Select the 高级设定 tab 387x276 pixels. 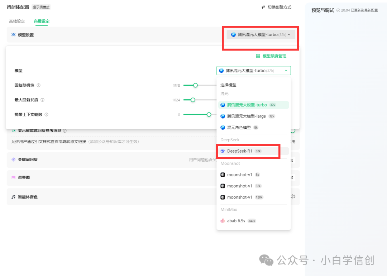tap(42, 21)
